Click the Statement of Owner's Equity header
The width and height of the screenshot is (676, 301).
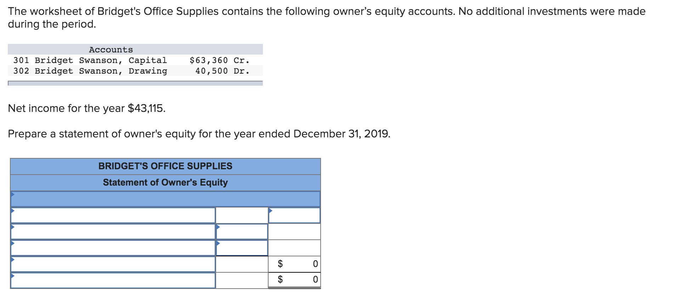tap(165, 182)
